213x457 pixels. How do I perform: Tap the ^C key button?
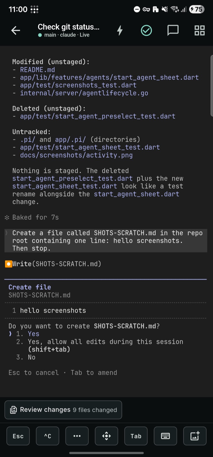point(48,436)
